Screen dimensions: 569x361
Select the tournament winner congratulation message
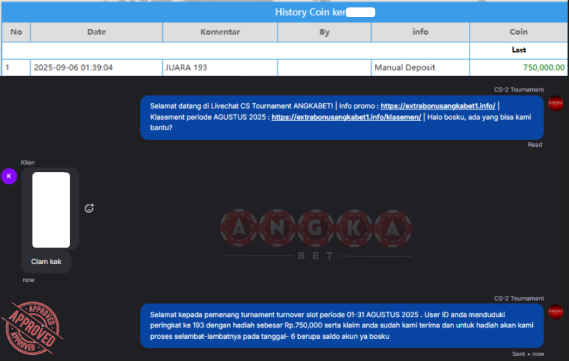coord(342,325)
